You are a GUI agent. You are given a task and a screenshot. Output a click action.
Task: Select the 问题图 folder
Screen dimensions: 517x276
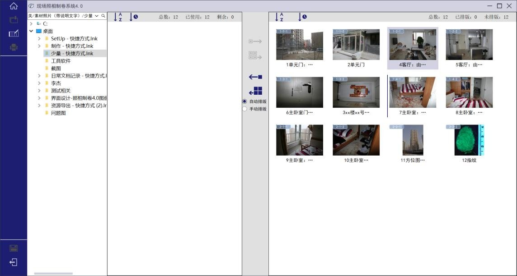(x=58, y=113)
